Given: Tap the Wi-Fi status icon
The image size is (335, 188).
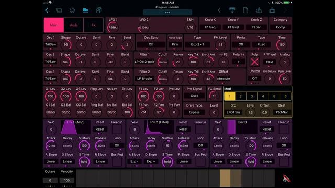Looking at the screenshot, I should (50, 3).
